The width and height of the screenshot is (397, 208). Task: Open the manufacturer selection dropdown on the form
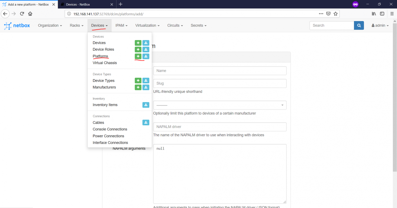click(220, 105)
